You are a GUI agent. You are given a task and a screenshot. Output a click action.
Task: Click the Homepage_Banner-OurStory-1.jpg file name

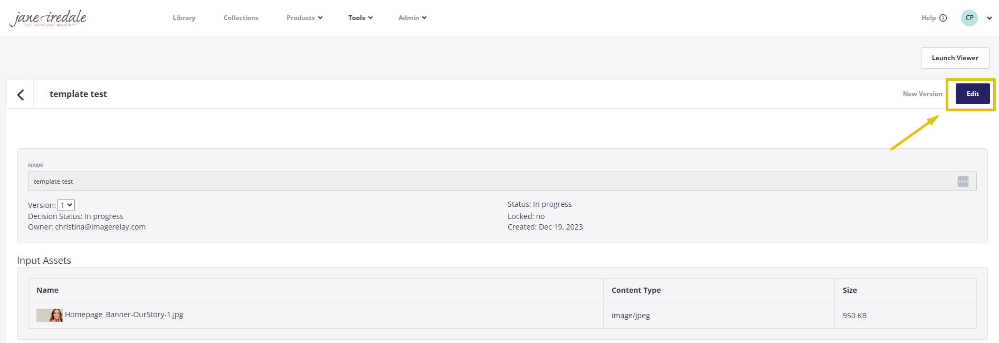[124, 315]
